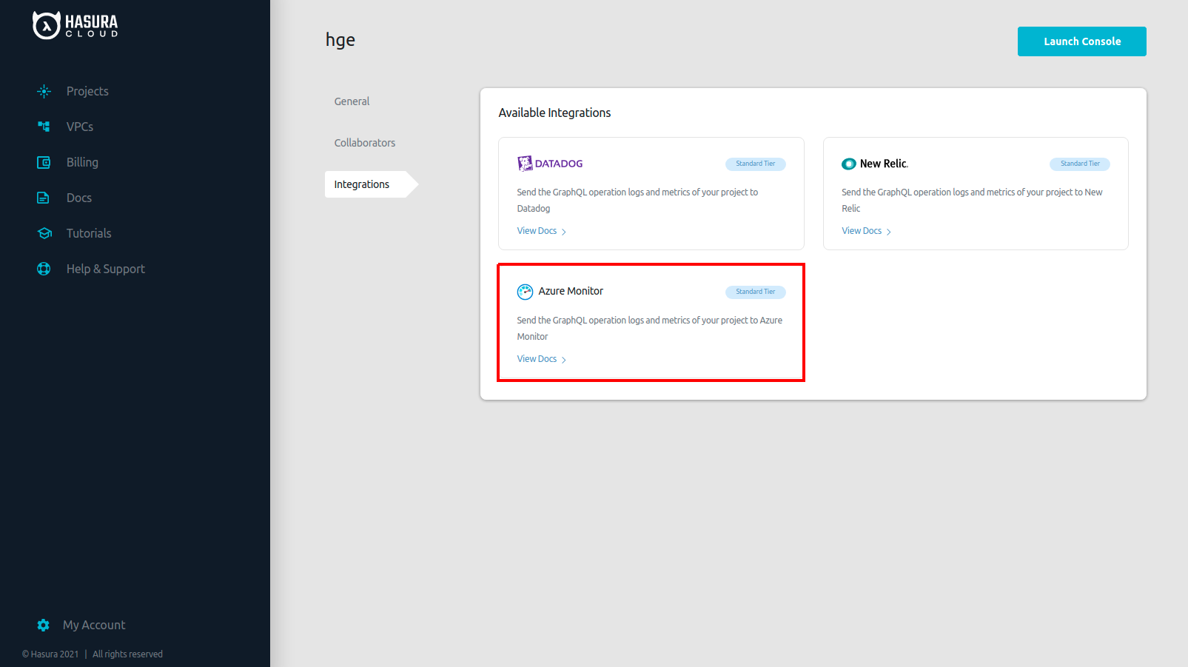
Task: Click the Projects sidebar icon
Action: pyautogui.click(x=44, y=91)
